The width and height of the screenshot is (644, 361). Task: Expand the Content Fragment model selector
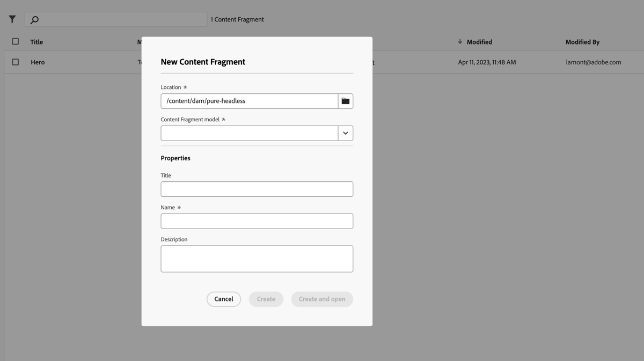click(x=345, y=132)
